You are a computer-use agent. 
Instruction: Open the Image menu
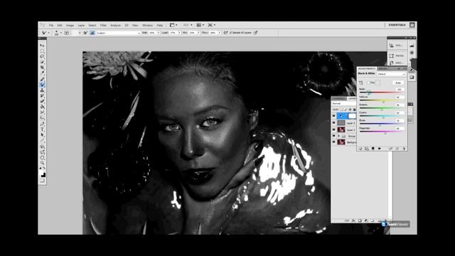(x=70, y=26)
